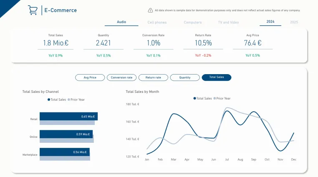Click Total Sales legend dot in channel chart
The width and height of the screenshot is (318, 177).
tap(49, 100)
